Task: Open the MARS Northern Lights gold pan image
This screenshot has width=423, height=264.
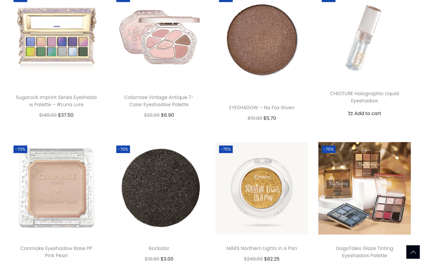Action: 262,188
